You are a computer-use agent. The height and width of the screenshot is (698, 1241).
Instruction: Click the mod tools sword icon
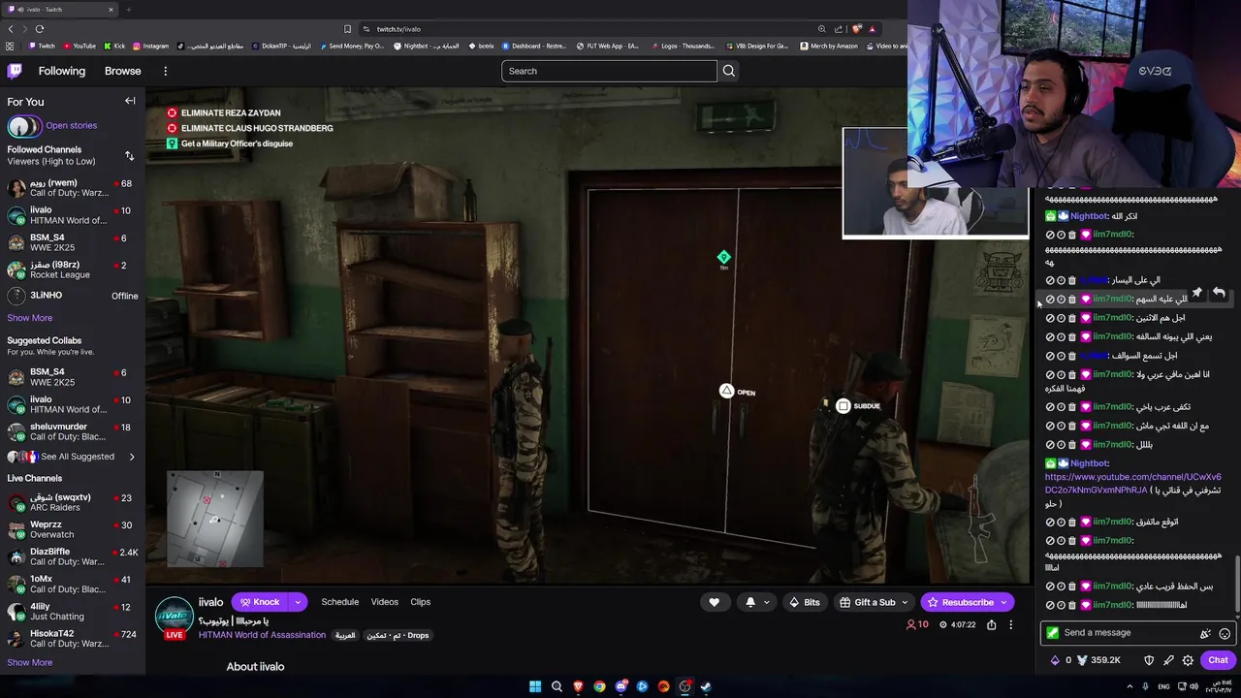pyautogui.click(x=1168, y=660)
